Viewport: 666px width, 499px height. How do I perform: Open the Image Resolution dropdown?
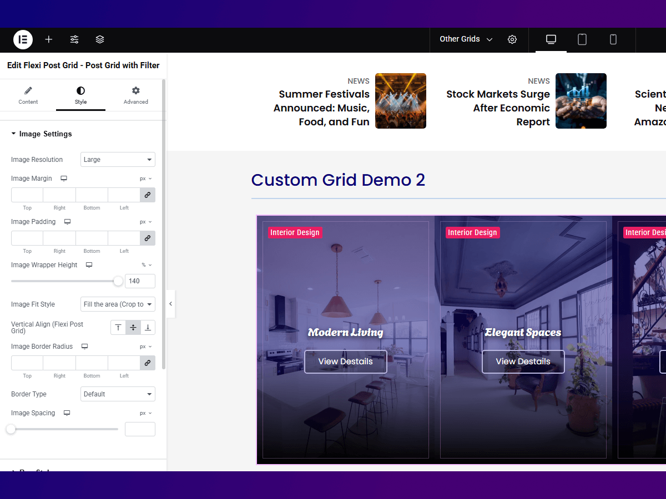click(118, 160)
